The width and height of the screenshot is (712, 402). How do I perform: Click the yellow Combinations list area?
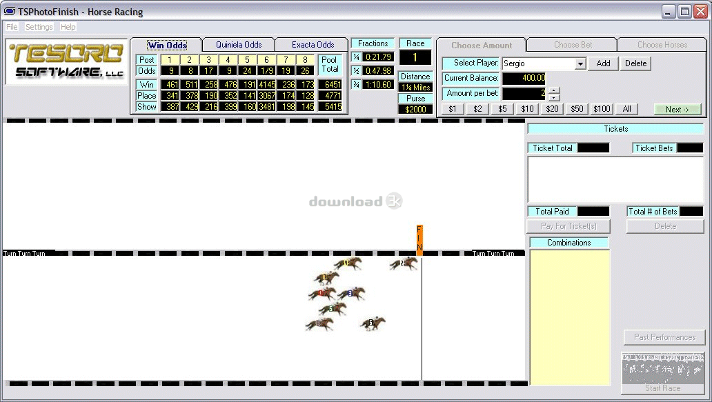pos(569,318)
